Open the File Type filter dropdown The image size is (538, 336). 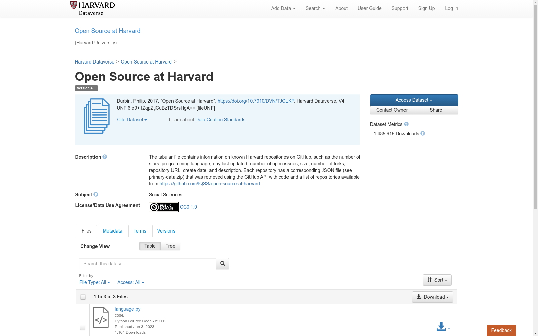point(94,282)
